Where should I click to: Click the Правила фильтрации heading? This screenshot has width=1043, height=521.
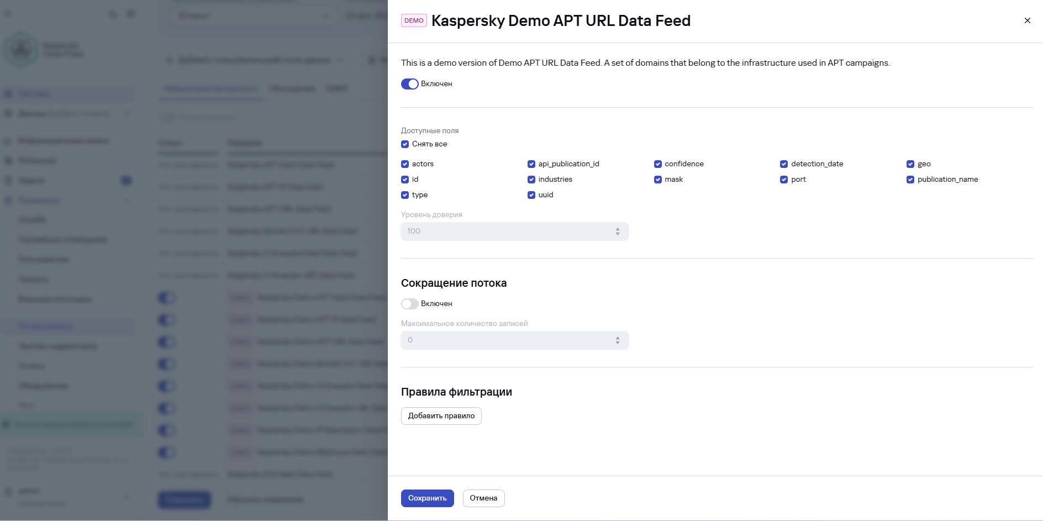pyautogui.click(x=456, y=392)
